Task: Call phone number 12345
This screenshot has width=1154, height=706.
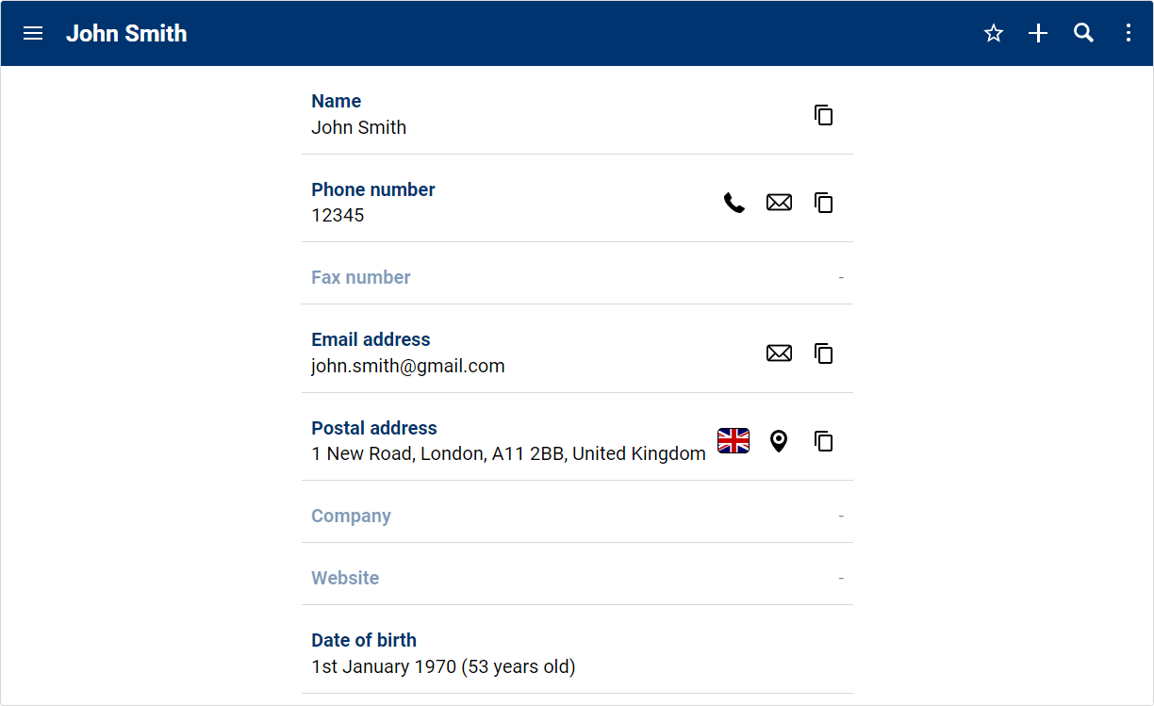Action: tap(734, 203)
